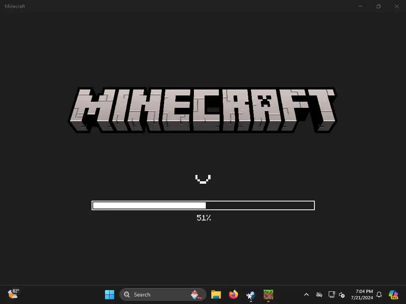Open the Steam taskbar icon
Viewport: 406px width, 304px height.
point(251,294)
